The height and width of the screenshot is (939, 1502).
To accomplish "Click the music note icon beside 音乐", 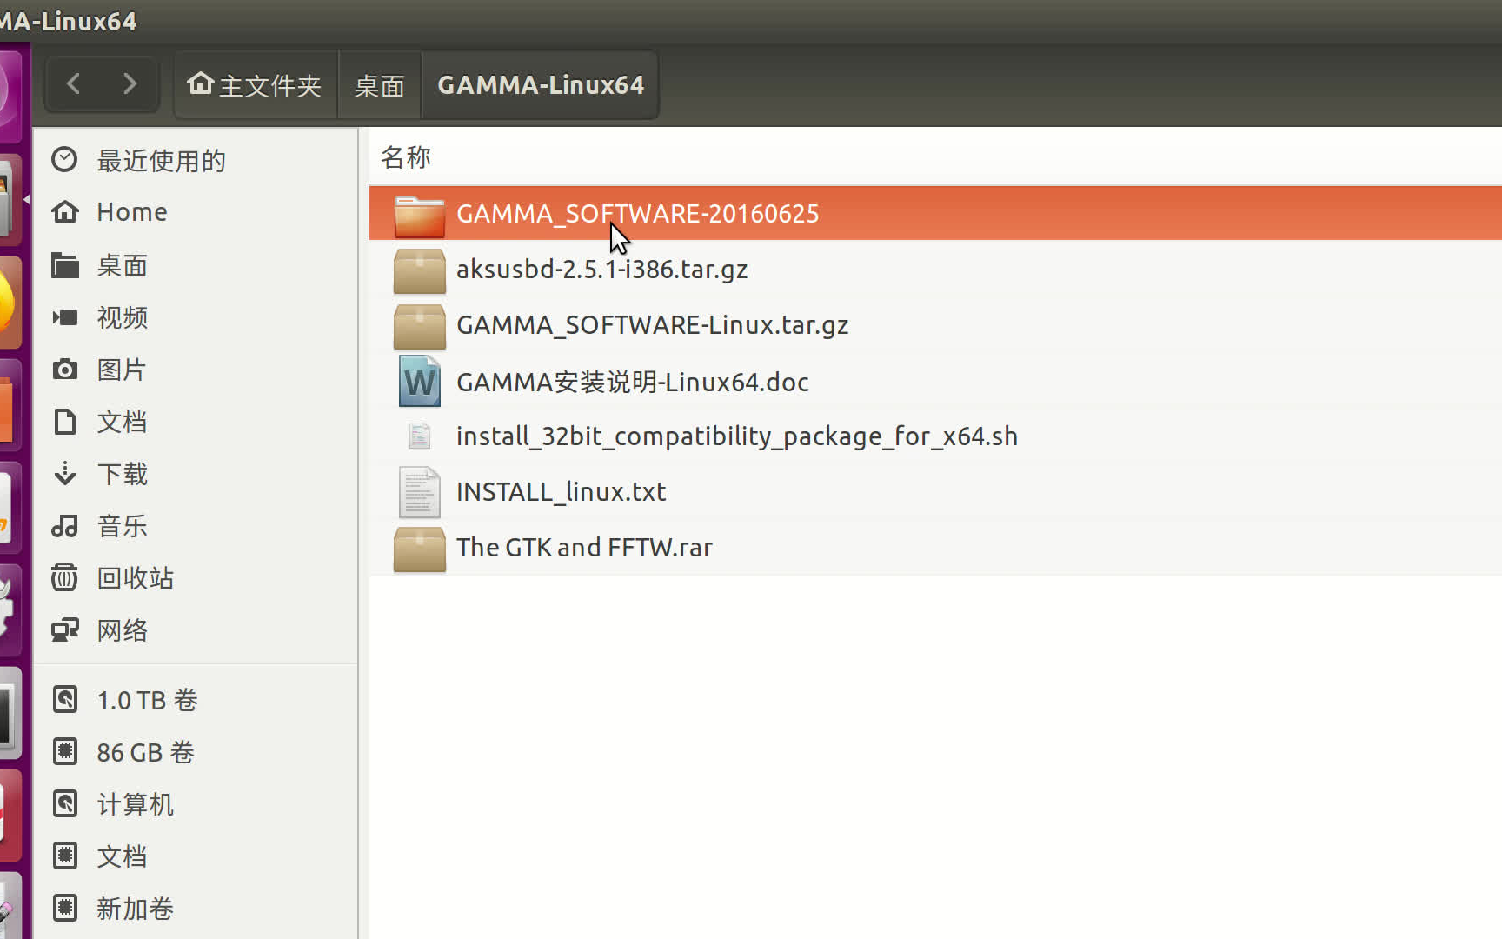I will click(x=65, y=526).
